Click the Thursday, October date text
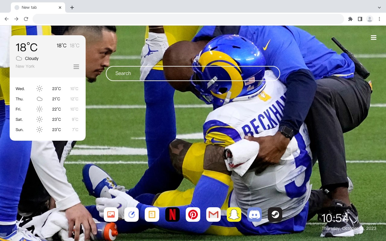386x241 pixels. click(x=349, y=228)
